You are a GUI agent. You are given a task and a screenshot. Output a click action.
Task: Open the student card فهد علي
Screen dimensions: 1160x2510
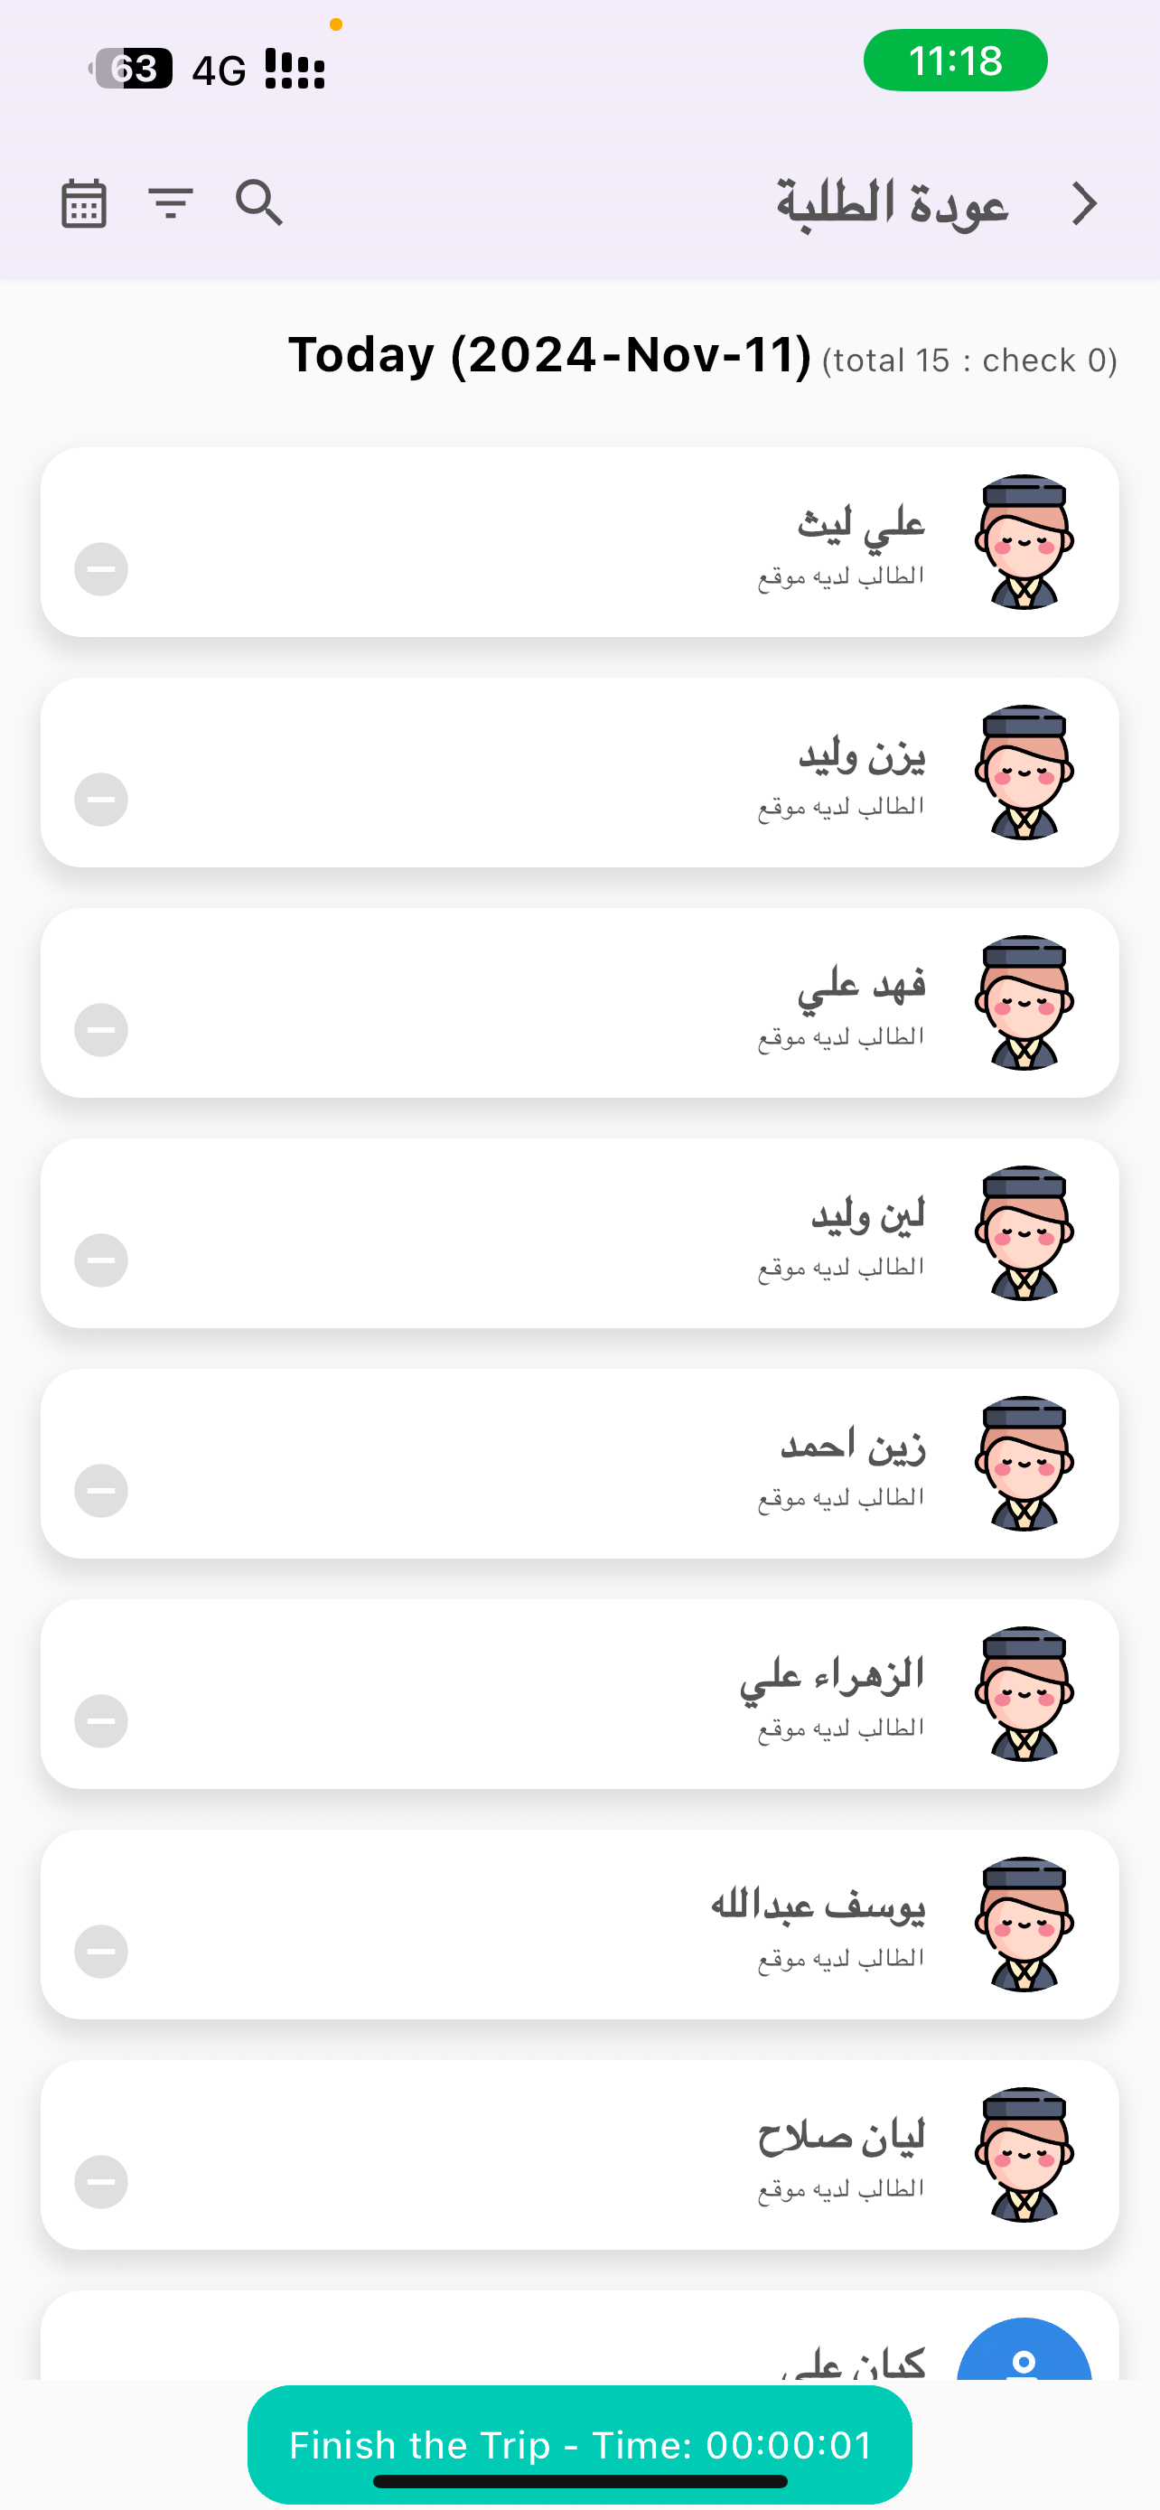pyautogui.click(x=579, y=1003)
